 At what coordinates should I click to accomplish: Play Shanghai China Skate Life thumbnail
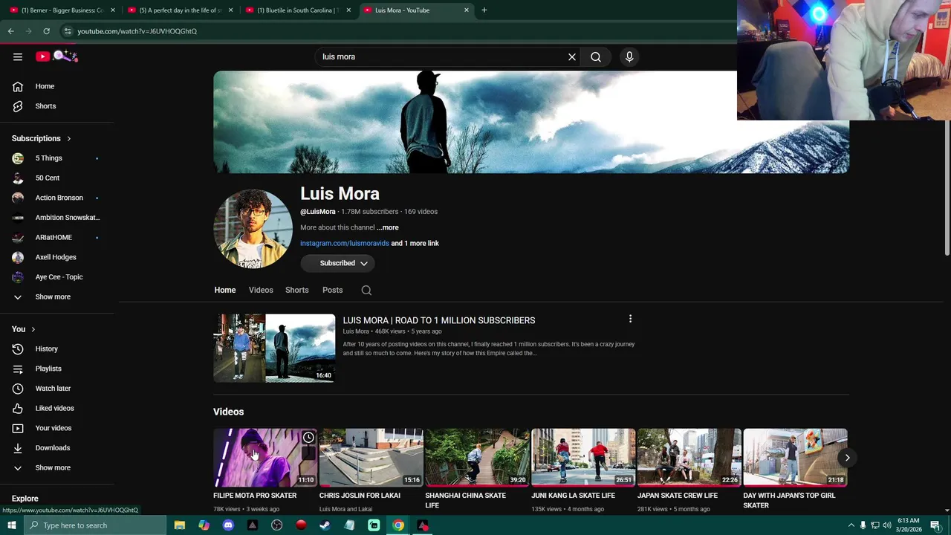click(x=477, y=458)
